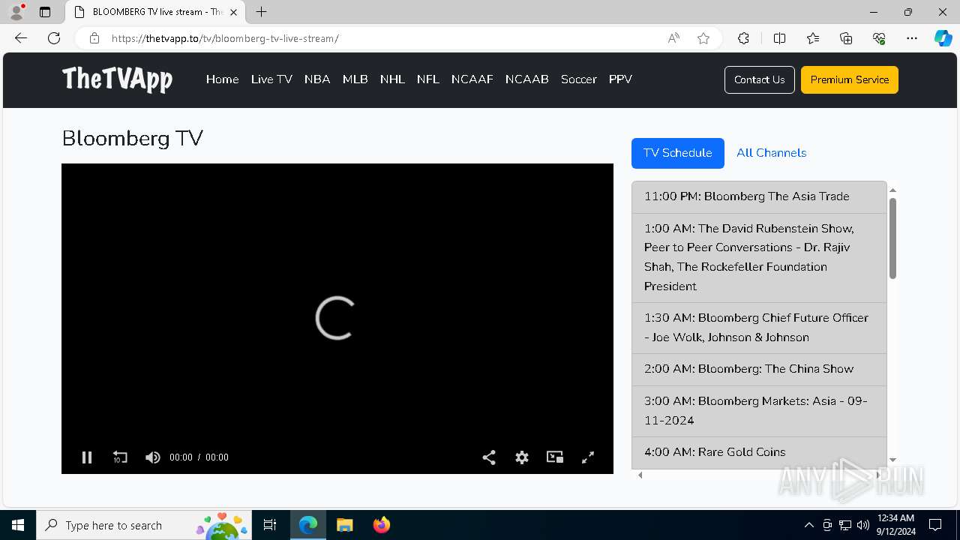The width and height of the screenshot is (960, 540).
Task: Refresh the current page
Action: (54, 38)
